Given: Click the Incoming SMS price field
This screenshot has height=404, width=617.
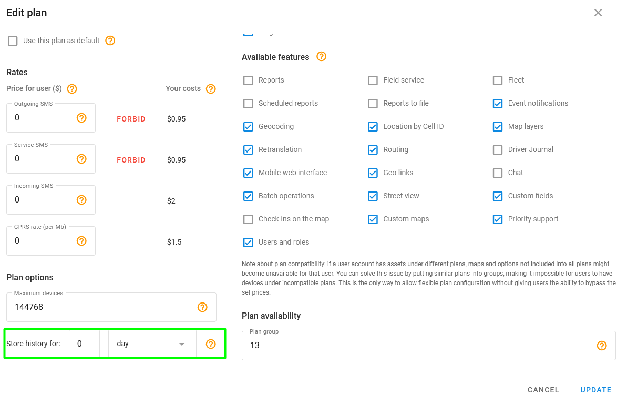Looking at the screenshot, I should pos(42,200).
